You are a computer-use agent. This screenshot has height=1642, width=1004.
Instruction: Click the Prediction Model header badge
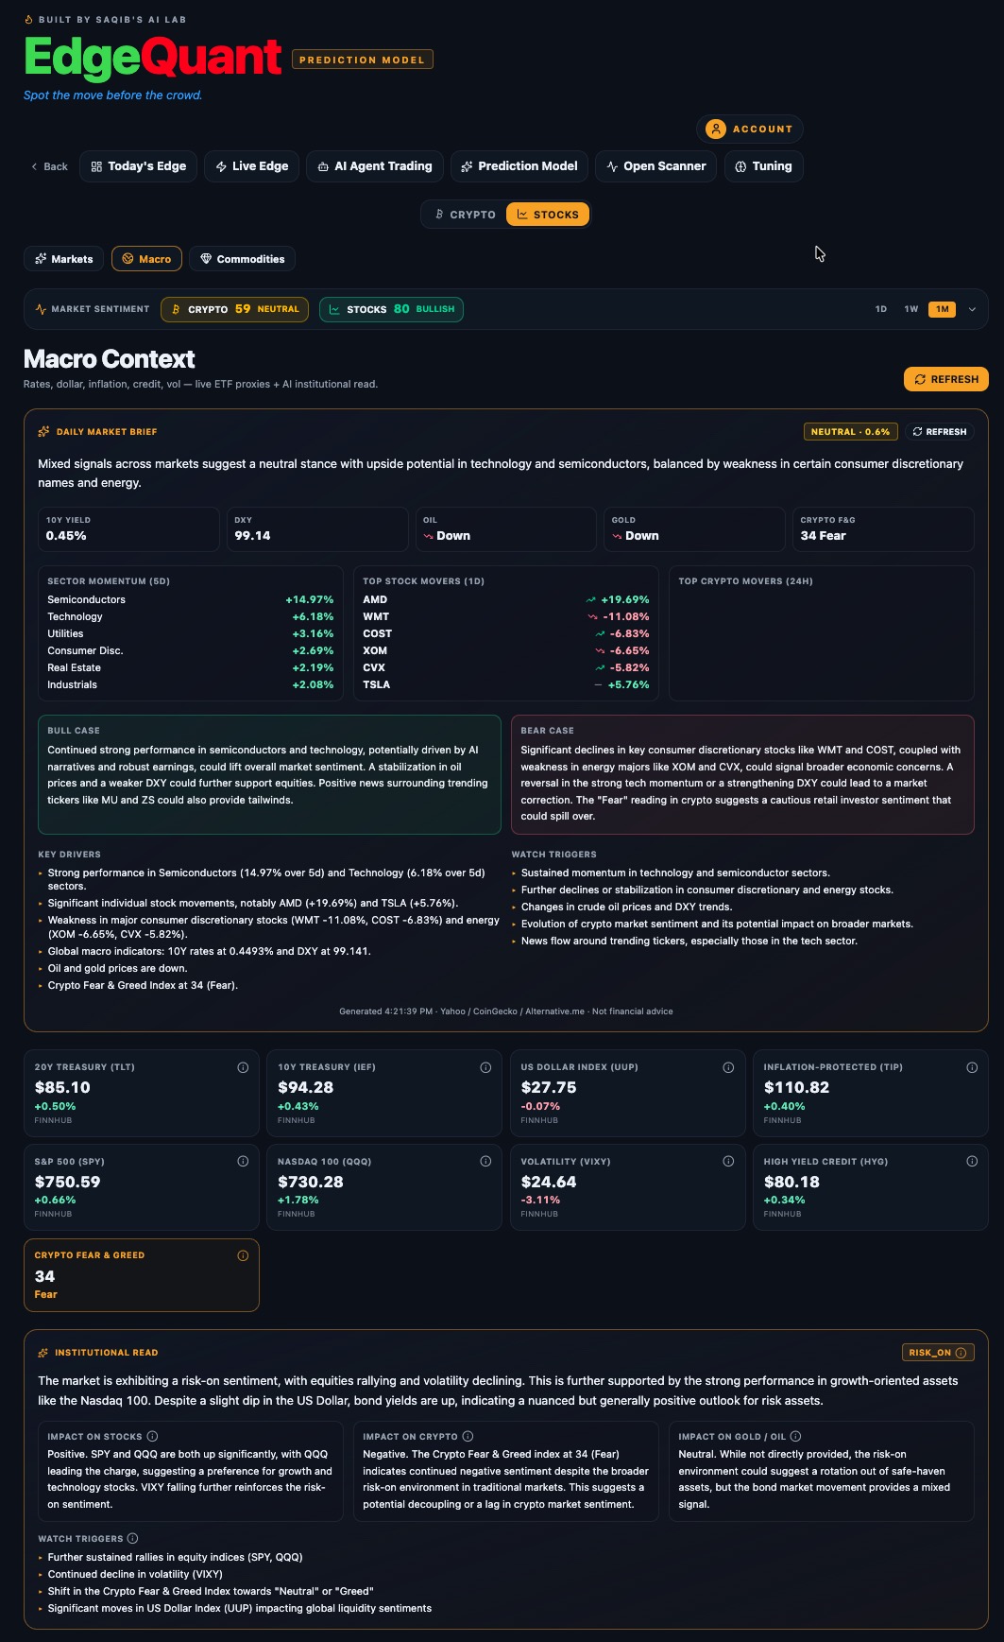point(363,60)
